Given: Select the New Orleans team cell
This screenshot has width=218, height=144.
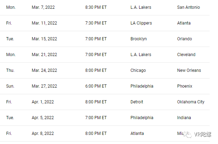Looking at the screenshot, I should [x=189, y=70].
